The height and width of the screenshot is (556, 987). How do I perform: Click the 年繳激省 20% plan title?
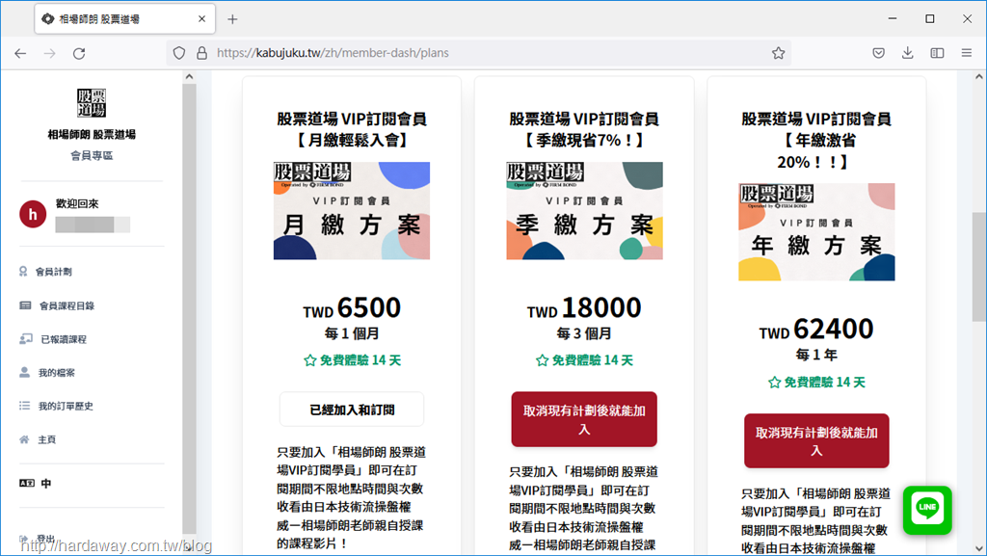816,141
